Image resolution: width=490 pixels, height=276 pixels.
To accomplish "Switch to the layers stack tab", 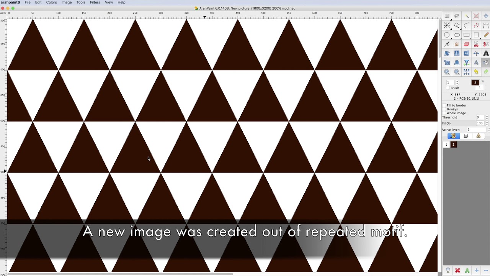I will [466, 136].
